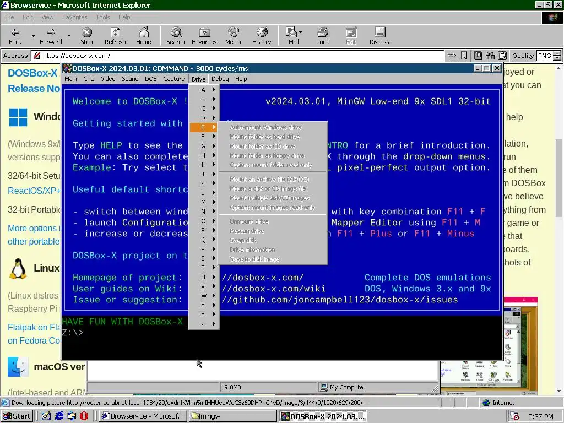Click the clipboard icon near Quality

(502, 56)
